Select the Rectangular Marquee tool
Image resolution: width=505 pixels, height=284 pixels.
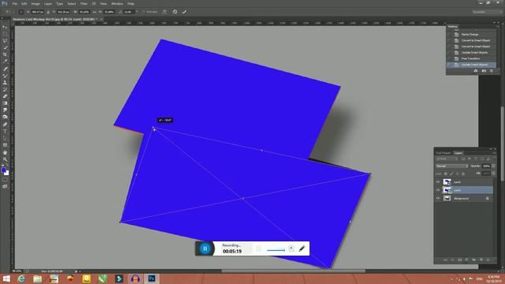point(5,34)
